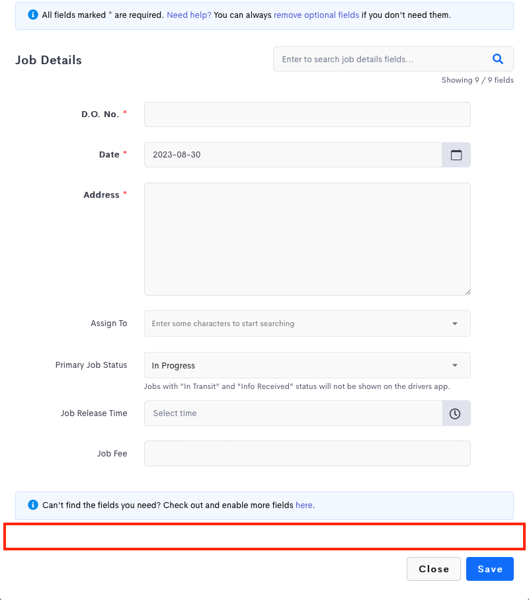Screen dimensions: 529x600
Task: Open the Date calendar picker icon
Action: tap(456, 155)
